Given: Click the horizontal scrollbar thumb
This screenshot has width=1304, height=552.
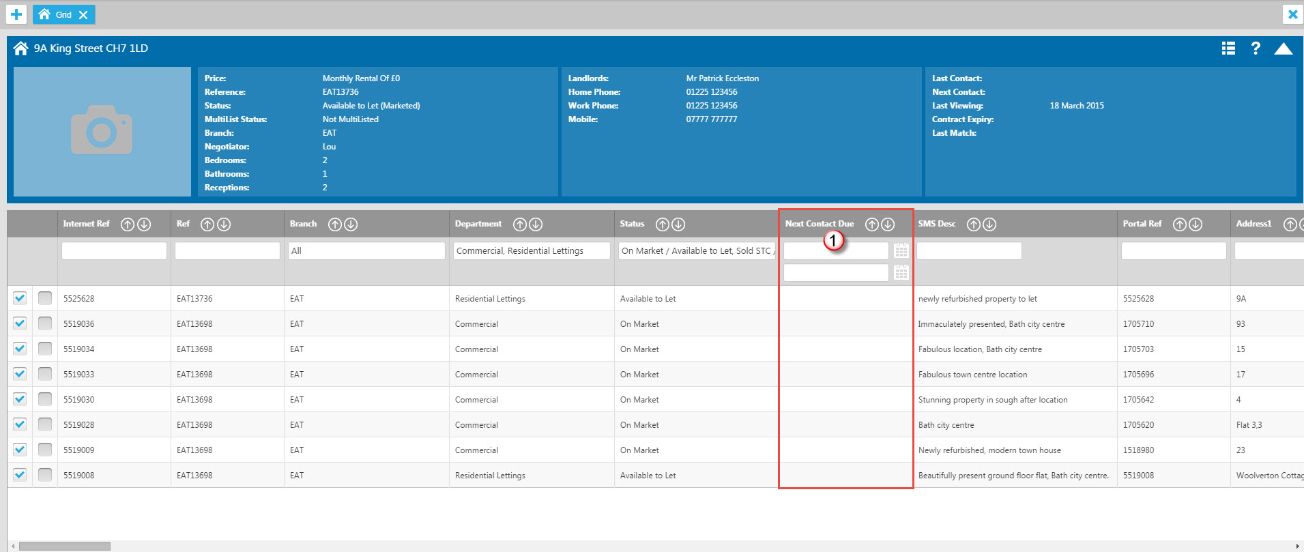Looking at the screenshot, I should coord(65,546).
